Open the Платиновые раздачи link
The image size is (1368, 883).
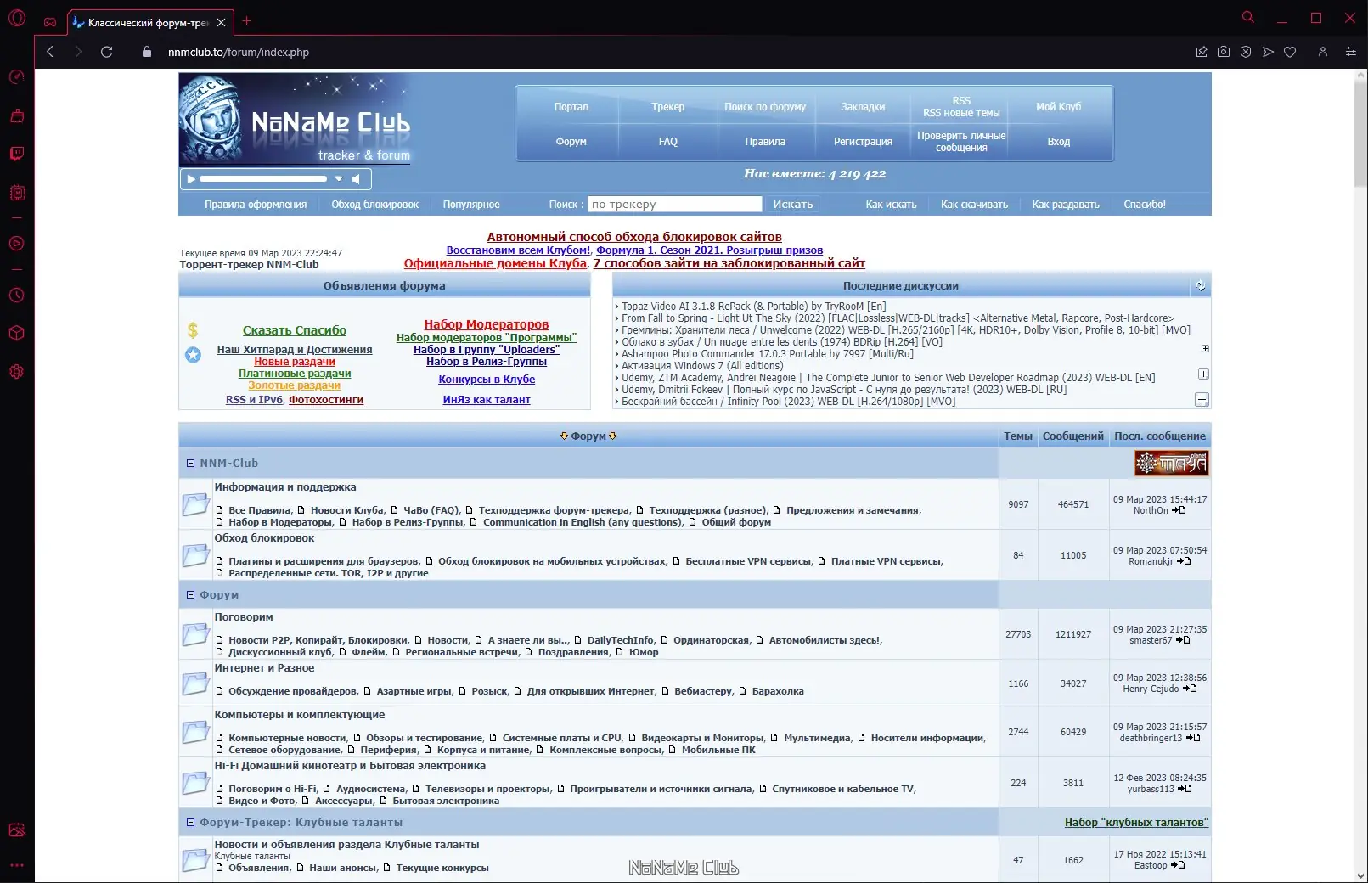[295, 374]
